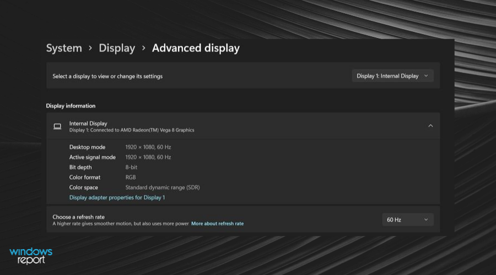Click the Color space label
This screenshot has height=275, width=496.
(84, 188)
